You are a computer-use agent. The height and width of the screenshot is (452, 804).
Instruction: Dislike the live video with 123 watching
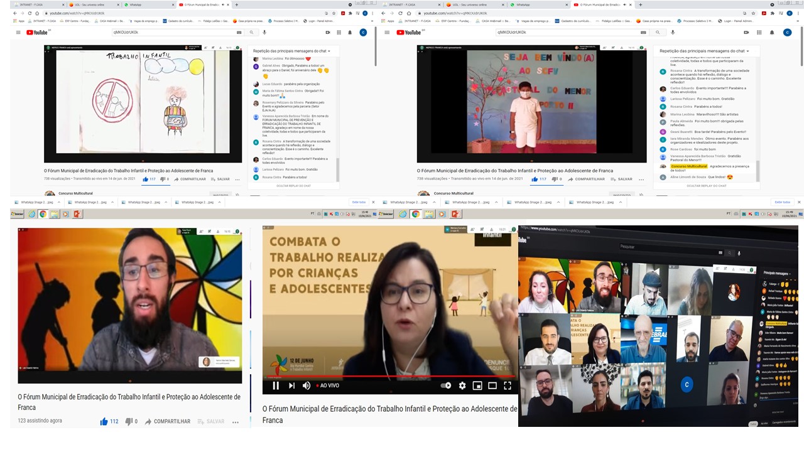(131, 421)
